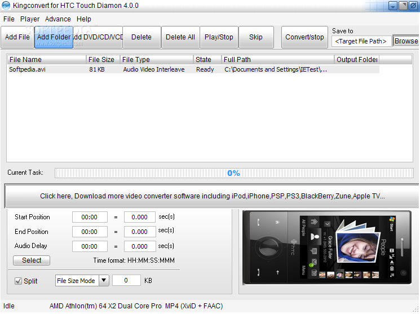Screen dimensions: 420x314
Task: Click the Audio Delay seconds field
Action: click(x=140, y=246)
